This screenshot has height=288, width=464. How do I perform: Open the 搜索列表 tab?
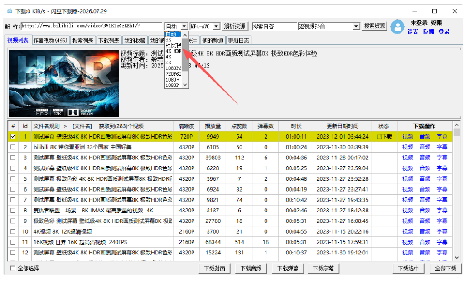(83, 40)
